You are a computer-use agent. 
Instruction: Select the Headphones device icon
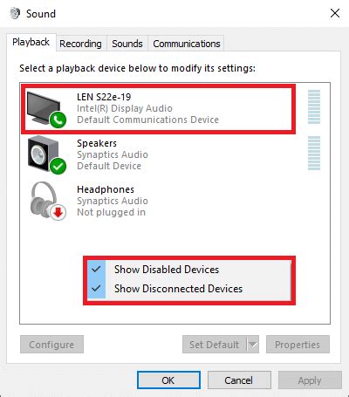(46, 201)
